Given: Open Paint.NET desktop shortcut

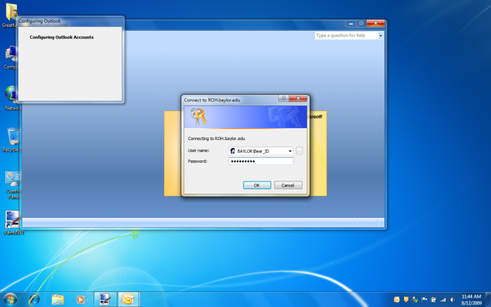Looking at the screenshot, I should (x=12, y=223).
